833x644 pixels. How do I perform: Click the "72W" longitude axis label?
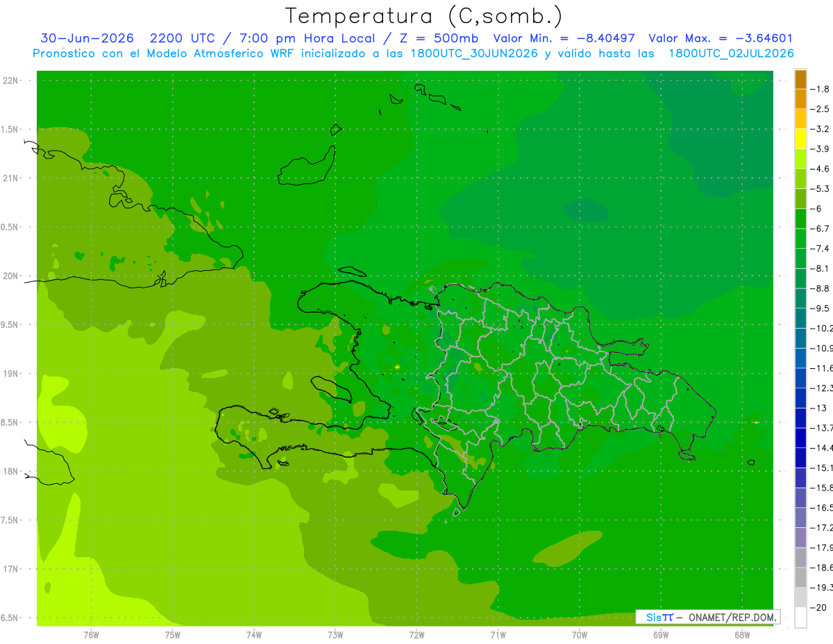tap(416, 635)
